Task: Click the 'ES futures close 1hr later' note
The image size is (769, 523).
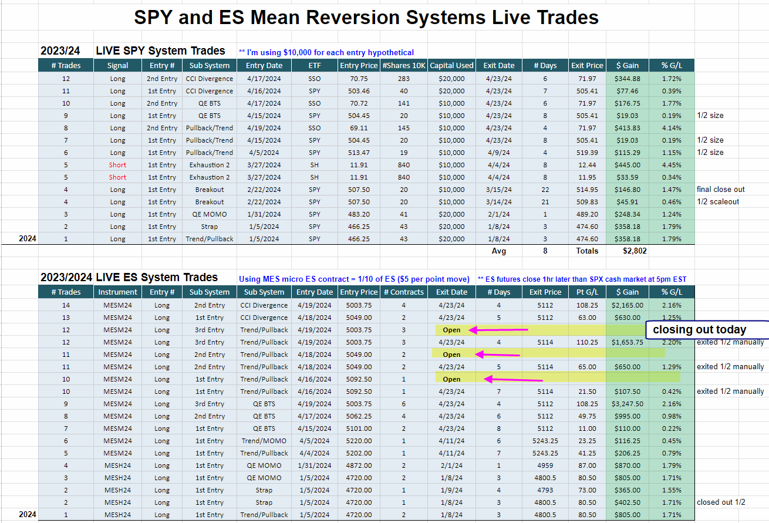Action: point(582,279)
